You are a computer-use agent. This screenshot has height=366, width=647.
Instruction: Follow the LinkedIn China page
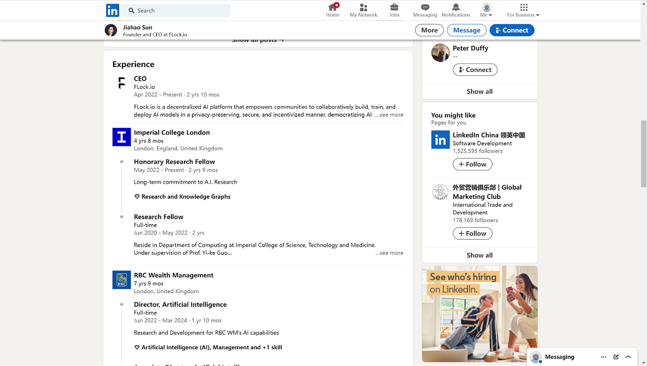tap(472, 164)
